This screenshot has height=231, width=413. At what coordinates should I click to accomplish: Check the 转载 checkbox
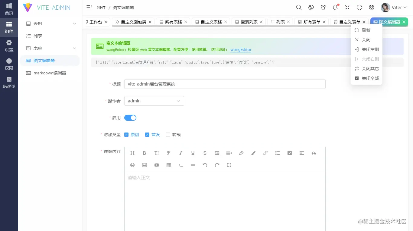(x=168, y=135)
